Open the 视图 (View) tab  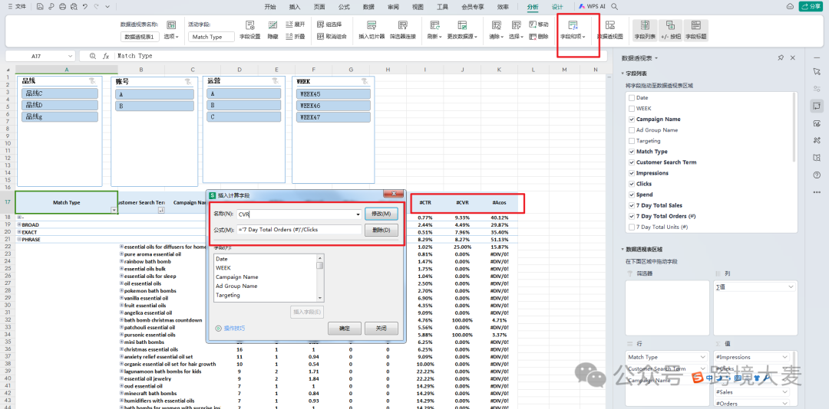418,6
